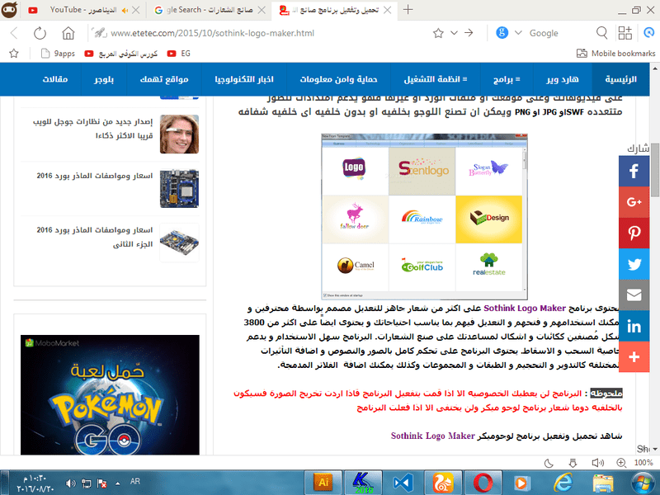Open the بلوجر menu item
Screen dimensions: 660x495
(104, 79)
